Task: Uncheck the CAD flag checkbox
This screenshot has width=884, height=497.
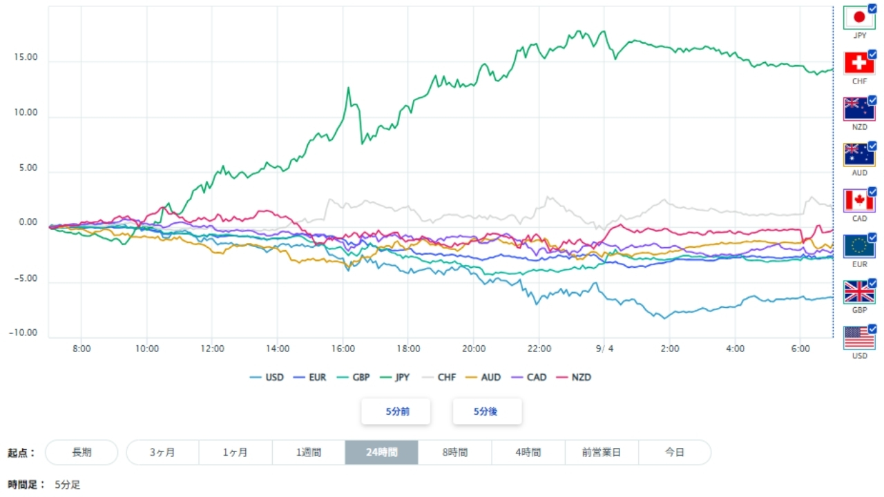Action: [872, 191]
